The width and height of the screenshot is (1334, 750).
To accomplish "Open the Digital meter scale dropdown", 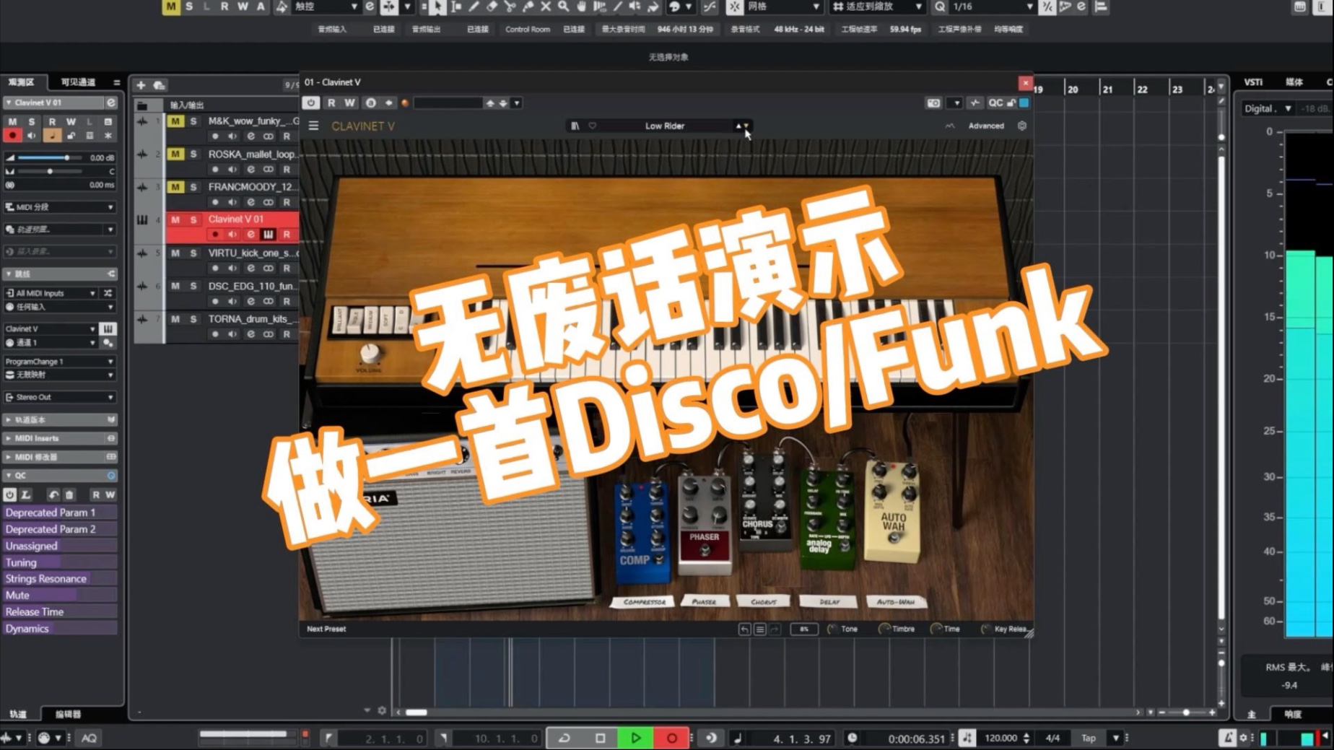I will pos(1267,108).
